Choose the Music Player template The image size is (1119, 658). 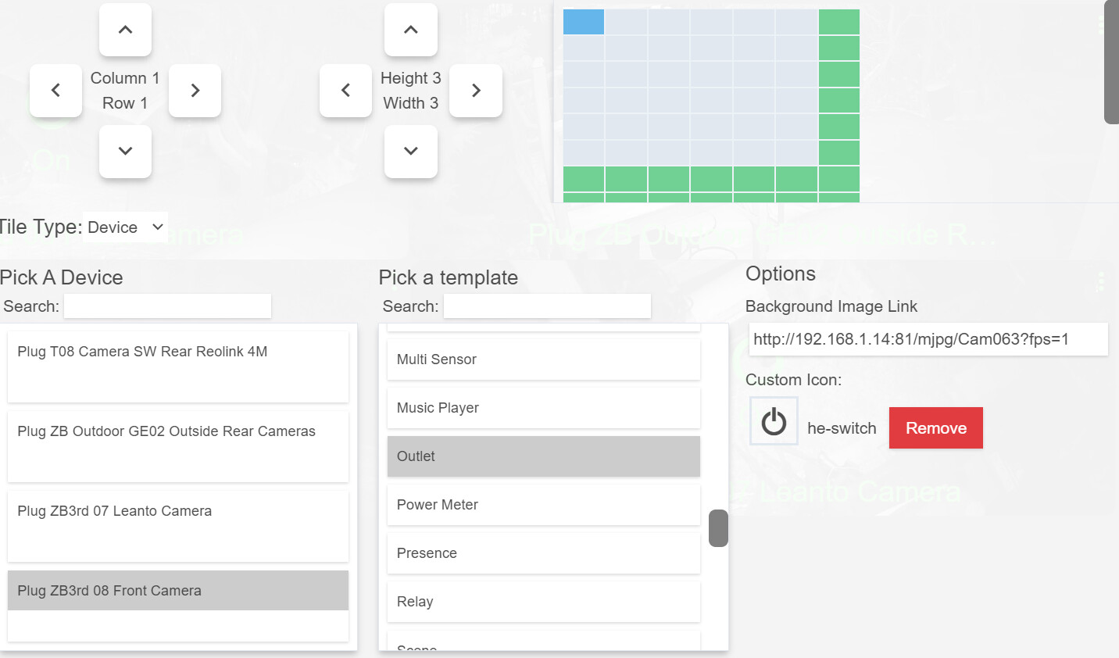tap(544, 408)
